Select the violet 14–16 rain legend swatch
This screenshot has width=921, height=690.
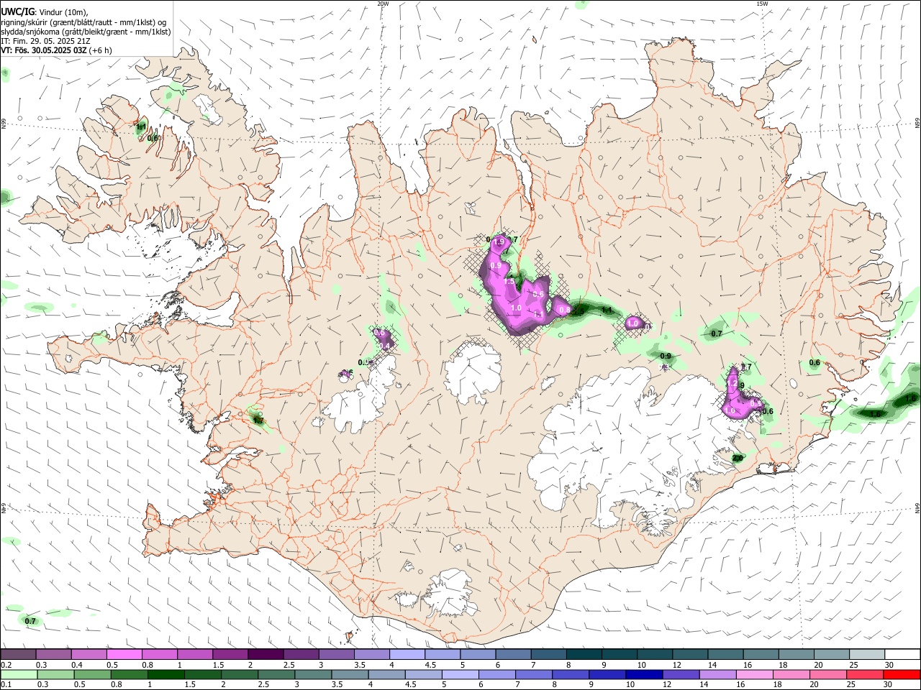coord(717,674)
